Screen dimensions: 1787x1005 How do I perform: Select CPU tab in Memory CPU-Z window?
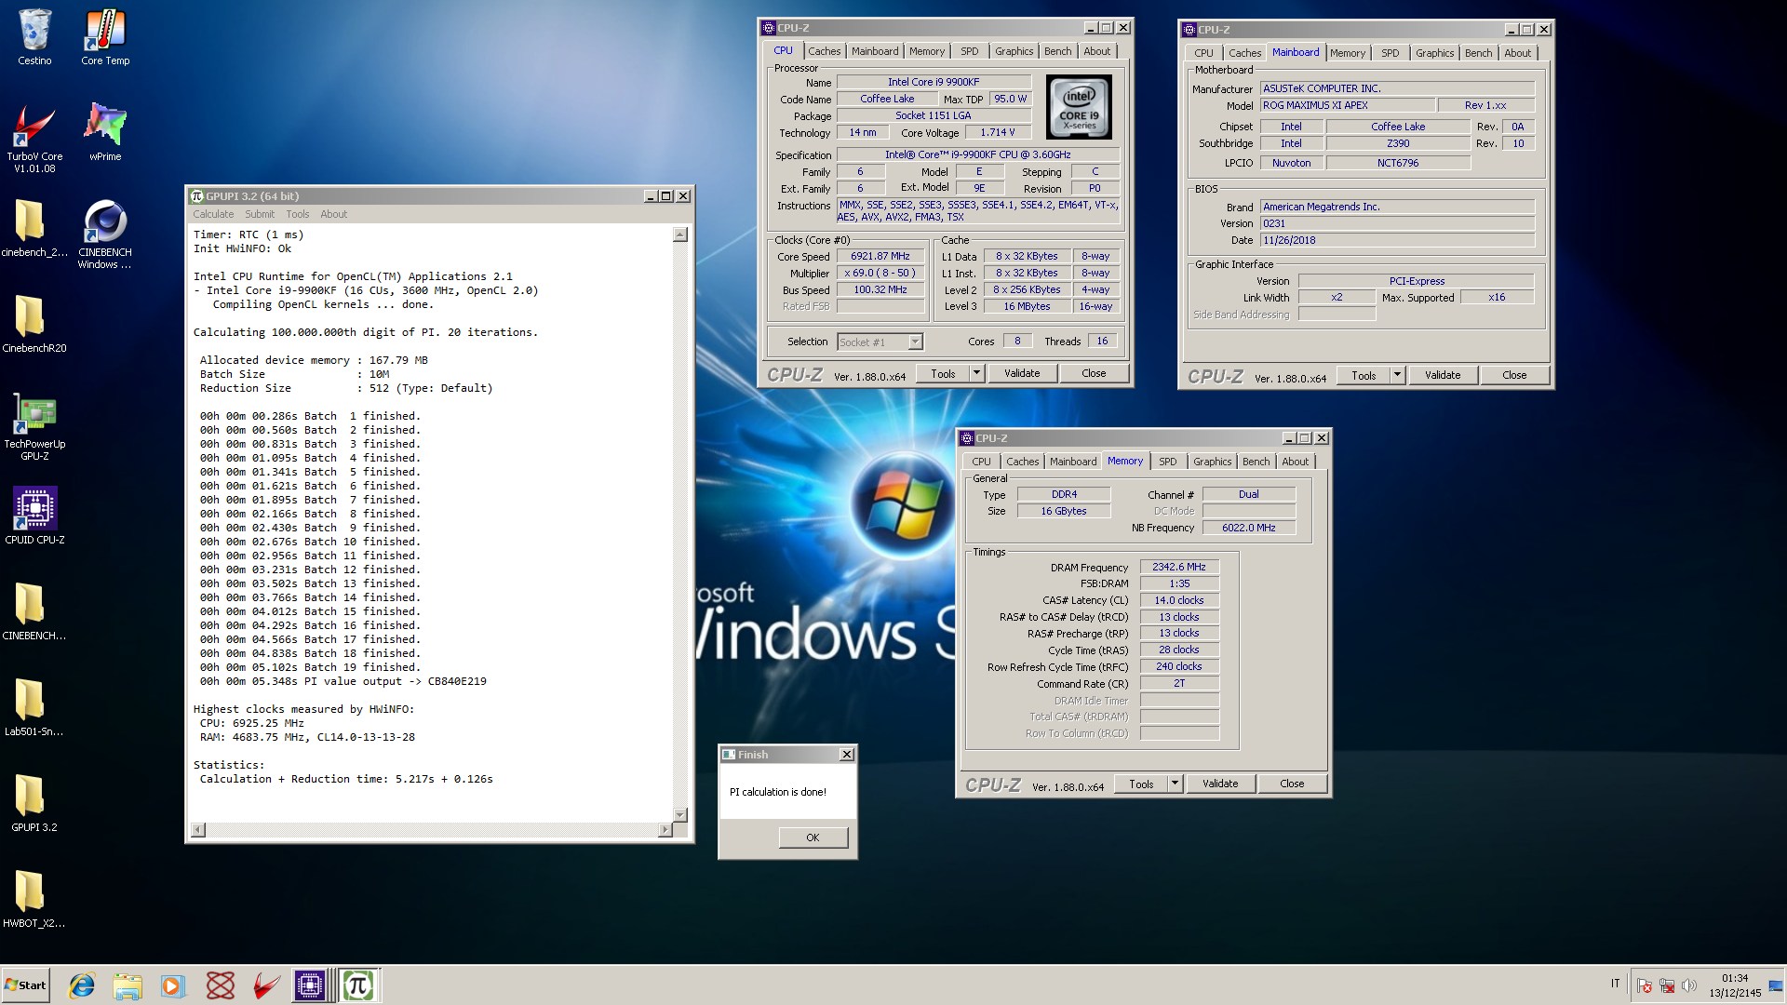pyautogui.click(x=981, y=462)
